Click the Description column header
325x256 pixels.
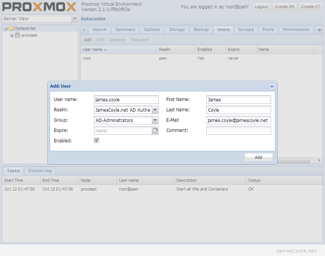210,180
